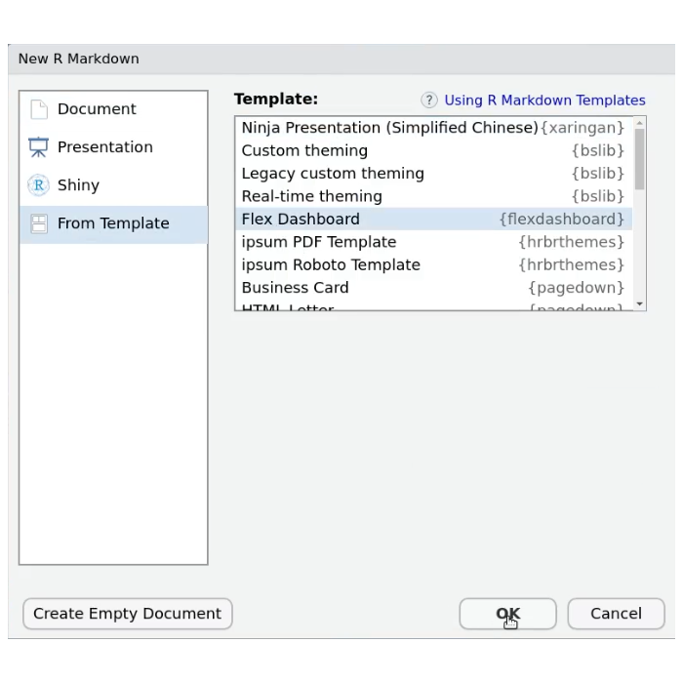Screen dimensions: 683x683
Task: Click the Shiny R logo icon
Action: tap(39, 185)
